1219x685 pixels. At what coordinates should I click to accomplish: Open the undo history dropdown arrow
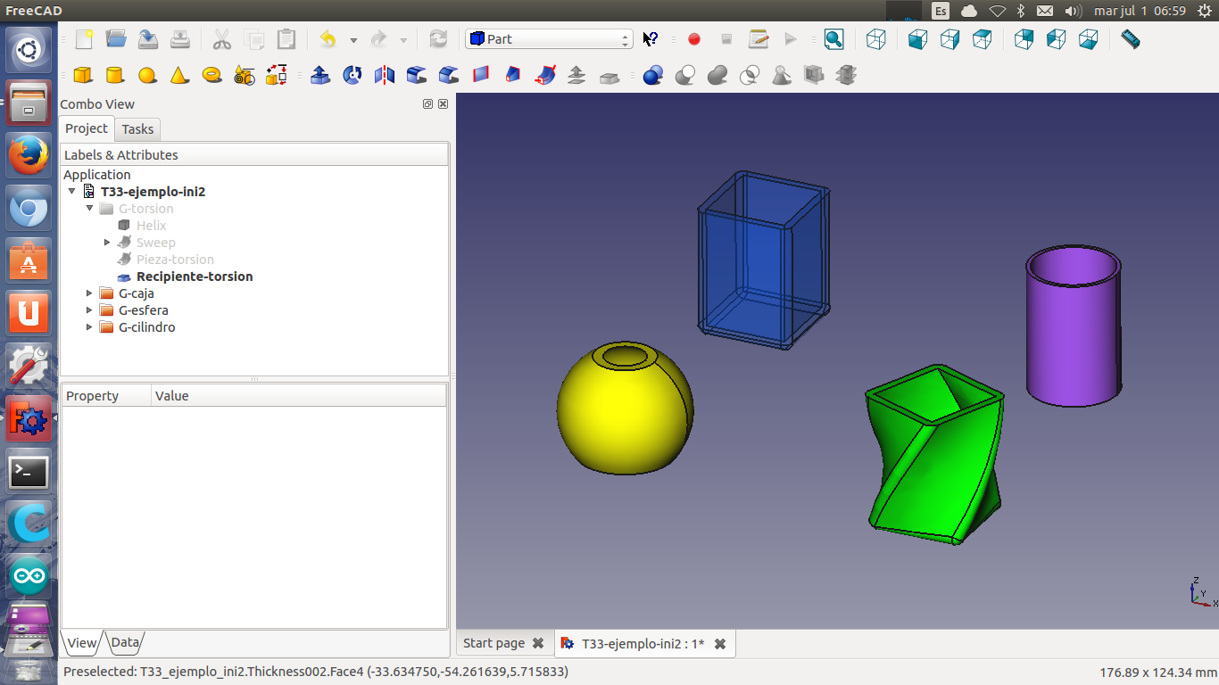pos(353,40)
